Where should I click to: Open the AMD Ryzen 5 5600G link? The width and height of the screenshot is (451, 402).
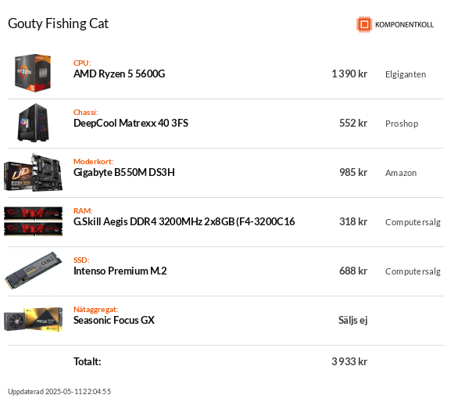120,74
